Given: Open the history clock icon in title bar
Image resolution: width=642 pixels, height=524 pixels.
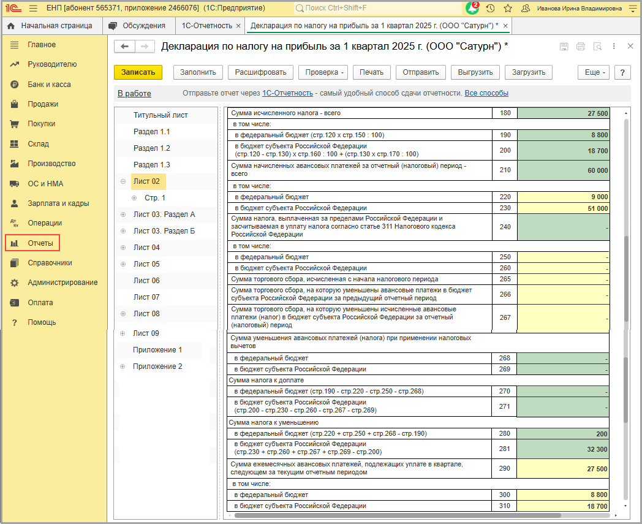Looking at the screenshot, I should (x=490, y=9).
